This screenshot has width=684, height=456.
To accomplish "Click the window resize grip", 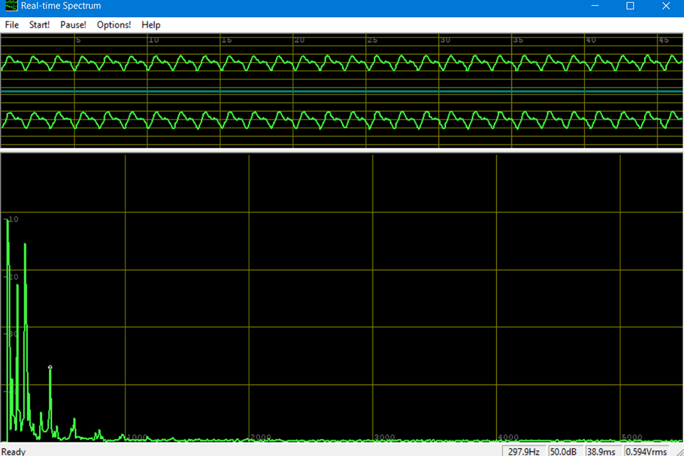I will [679, 452].
